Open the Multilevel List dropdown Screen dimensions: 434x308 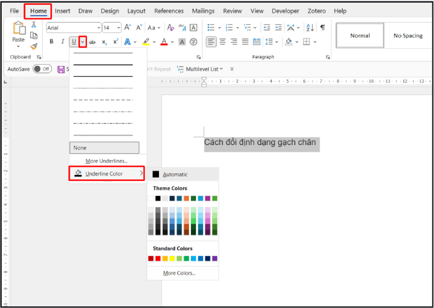tap(205, 69)
